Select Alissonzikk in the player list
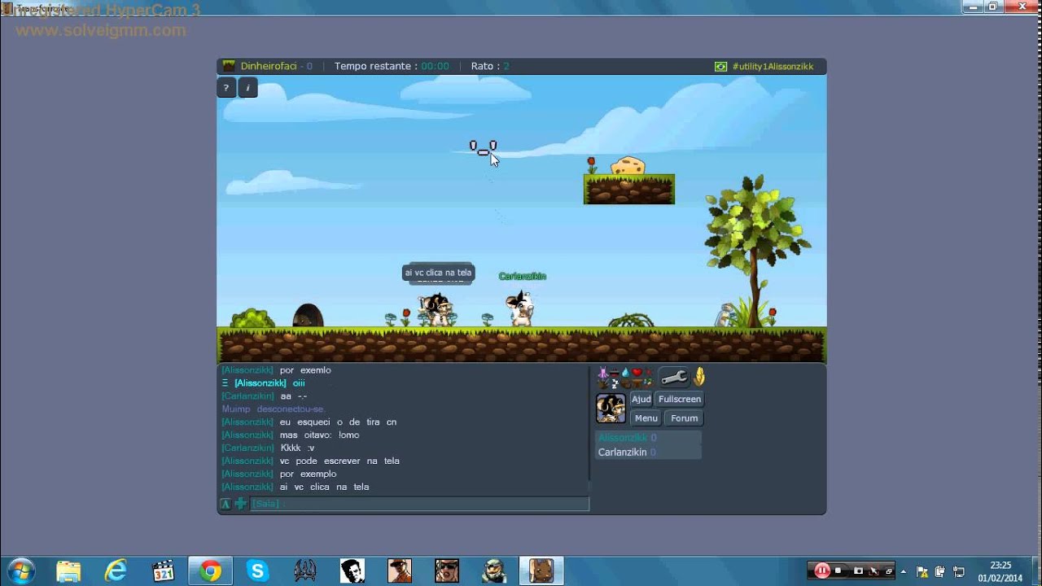This screenshot has height=586, width=1042. pos(648,438)
